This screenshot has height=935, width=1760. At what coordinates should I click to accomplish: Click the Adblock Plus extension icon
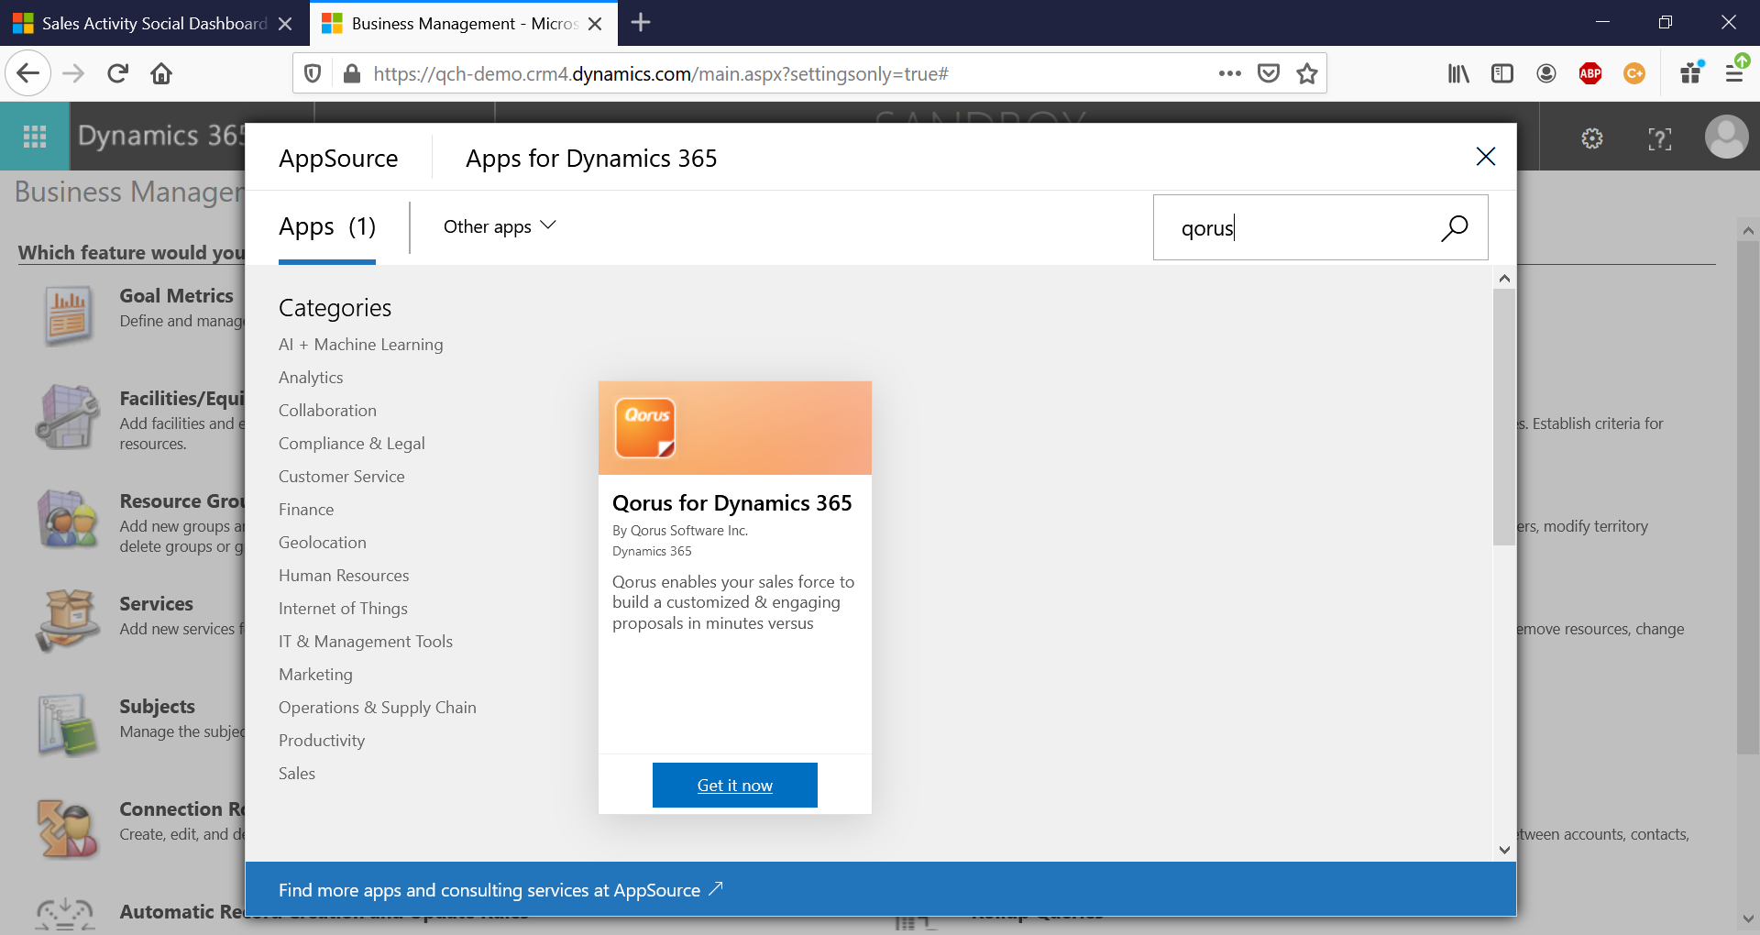click(x=1590, y=73)
